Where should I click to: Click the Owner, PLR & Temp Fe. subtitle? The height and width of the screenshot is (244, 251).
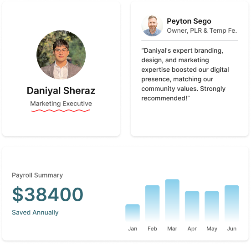coord(202,30)
